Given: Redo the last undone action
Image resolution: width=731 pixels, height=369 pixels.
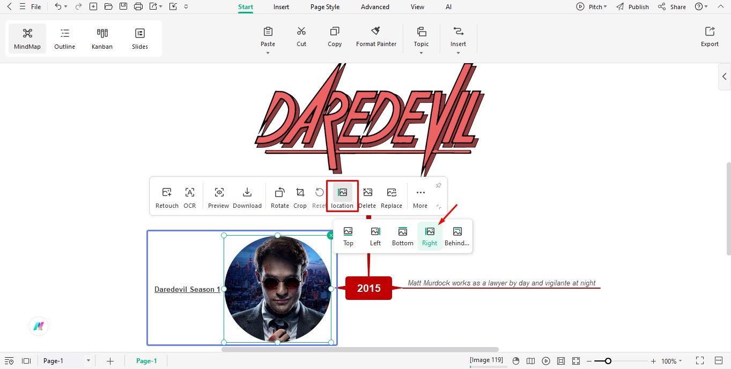Looking at the screenshot, I should (78, 7).
